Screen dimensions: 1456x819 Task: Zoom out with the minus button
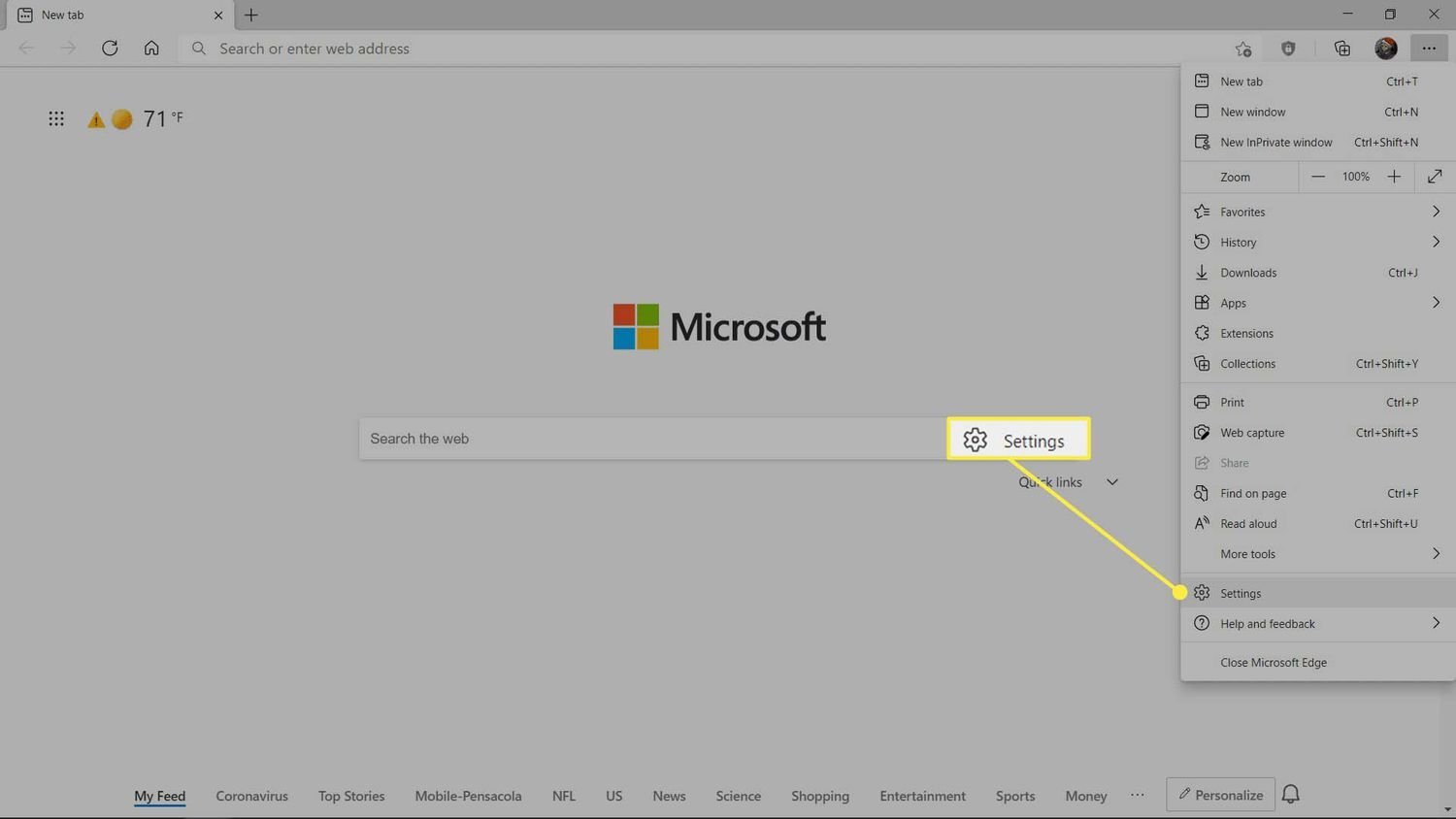click(x=1317, y=177)
